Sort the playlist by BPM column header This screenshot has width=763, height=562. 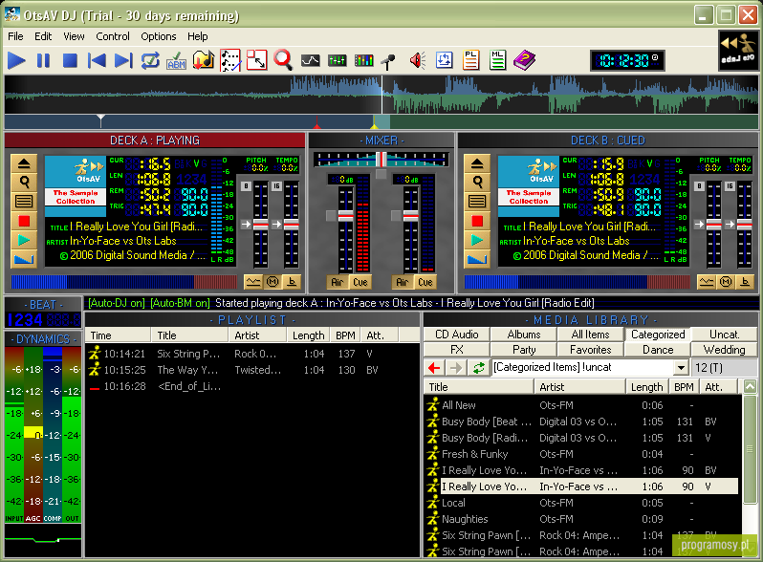point(345,335)
